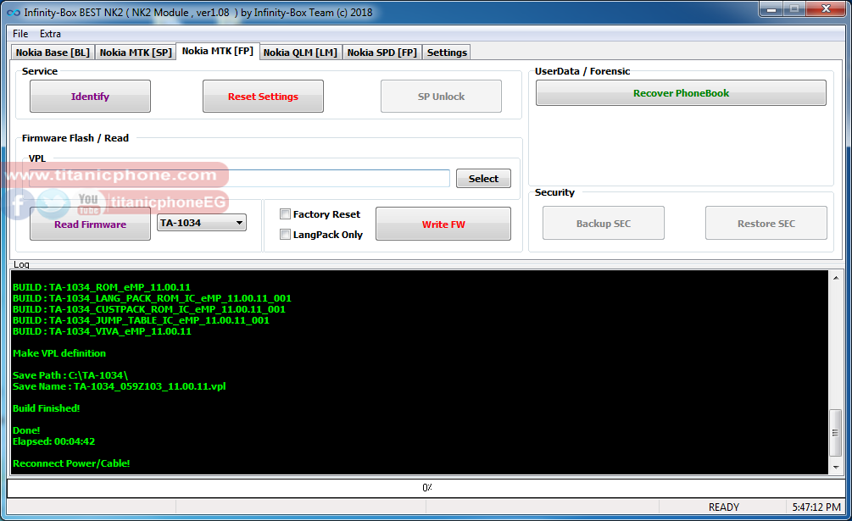
Task: Click the Infinity-Box app icon in title bar
Action: [x=13, y=13]
